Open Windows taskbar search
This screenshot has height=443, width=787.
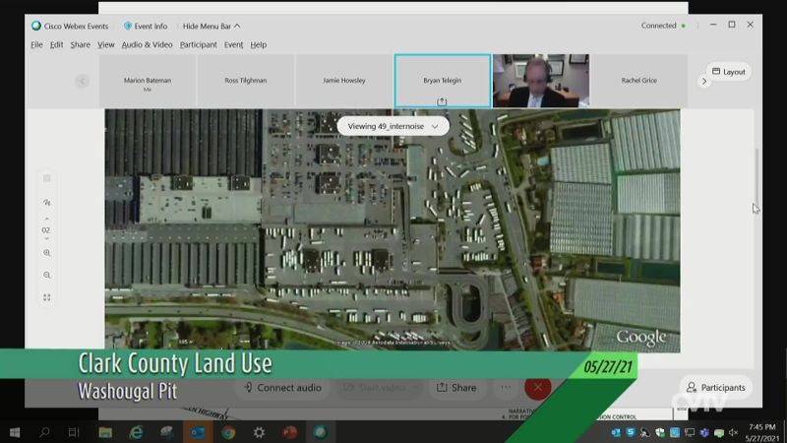coord(44,432)
